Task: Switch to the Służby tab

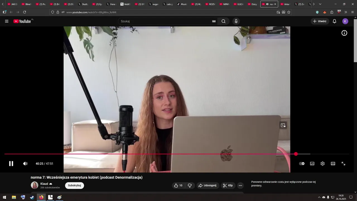Action: (x=83, y=4)
